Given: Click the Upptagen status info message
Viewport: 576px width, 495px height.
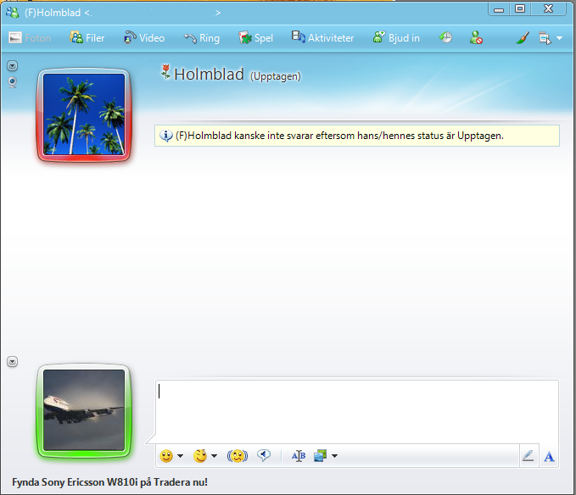Looking at the screenshot, I should tap(356, 136).
